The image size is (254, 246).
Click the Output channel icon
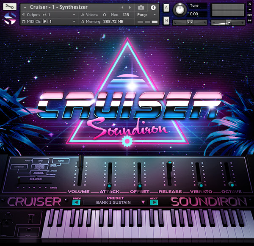click(23, 15)
